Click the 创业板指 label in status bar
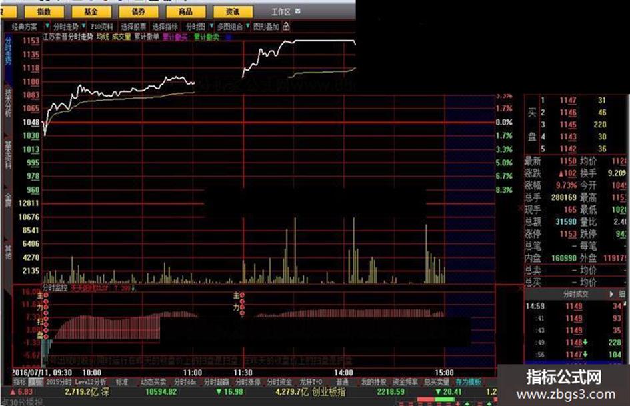 pyautogui.click(x=329, y=392)
